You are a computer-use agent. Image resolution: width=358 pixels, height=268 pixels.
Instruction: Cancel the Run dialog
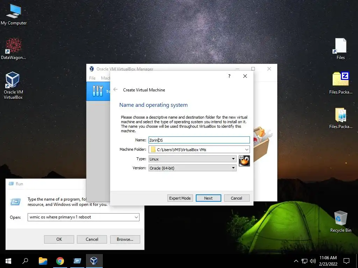pyautogui.click(x=92, y=239)
